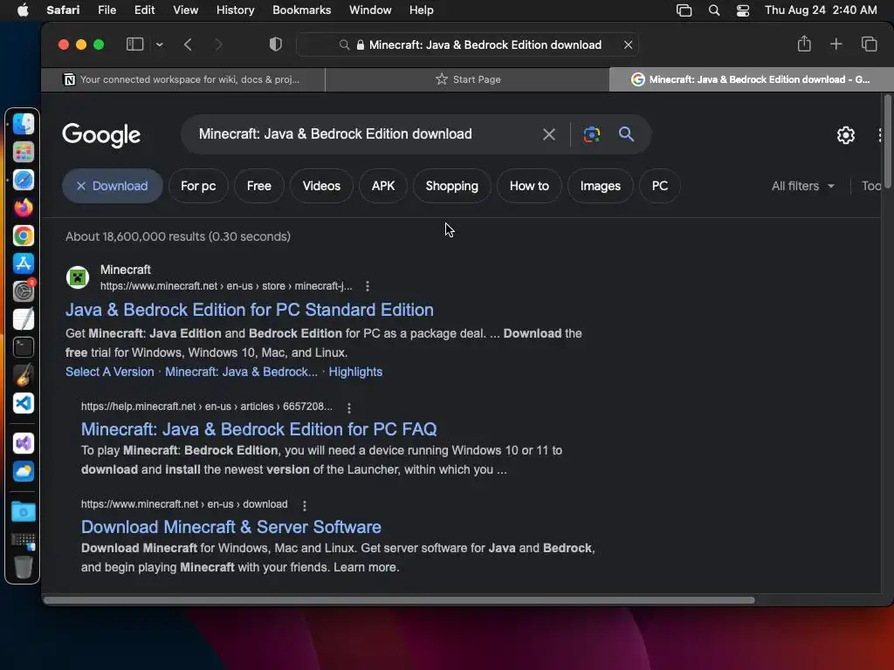Image resolution: width=894 pixels, height=670 pixels.
Task: Apply the How to filter chip
Action: 529,186
